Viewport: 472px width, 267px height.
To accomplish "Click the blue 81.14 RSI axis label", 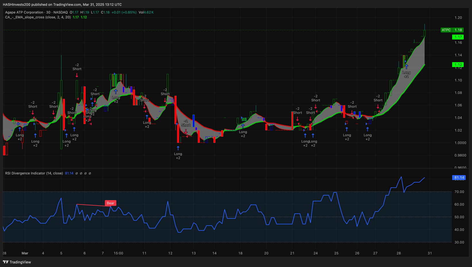I will point(459,178).
